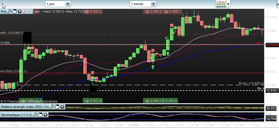Click the '12 850' horizontal line label
The height and width of the screenshot is (128, 279).
click(x=5, y=43)
